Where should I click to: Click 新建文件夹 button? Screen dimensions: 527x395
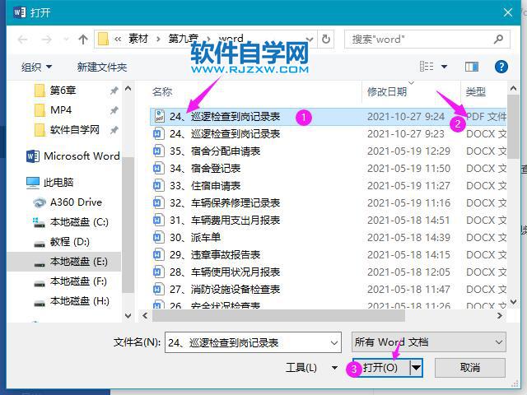pyautogui.click(x=102, y=67)
